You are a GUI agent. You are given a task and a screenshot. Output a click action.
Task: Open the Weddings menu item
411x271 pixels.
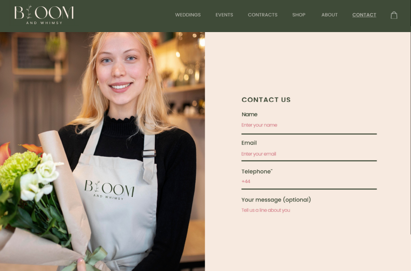(188, 15)
